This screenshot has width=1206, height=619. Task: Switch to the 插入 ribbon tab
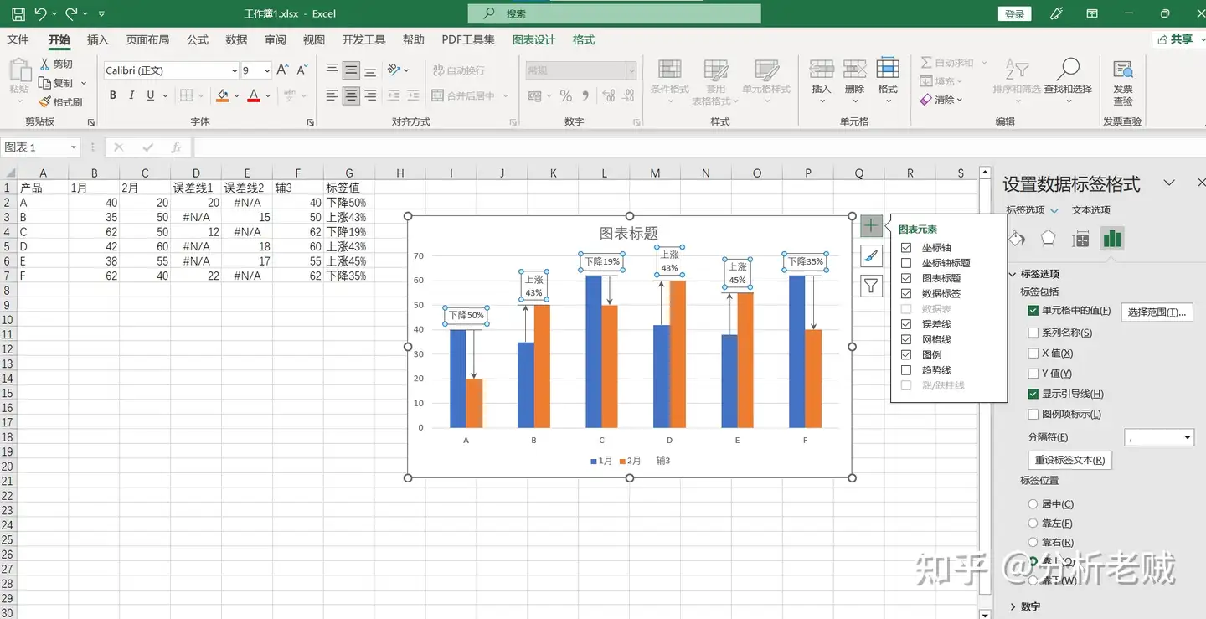coord(98,39)
